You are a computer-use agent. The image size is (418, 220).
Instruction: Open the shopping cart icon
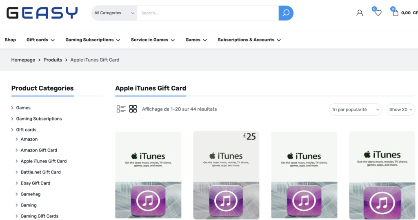[x=395, y=13]
